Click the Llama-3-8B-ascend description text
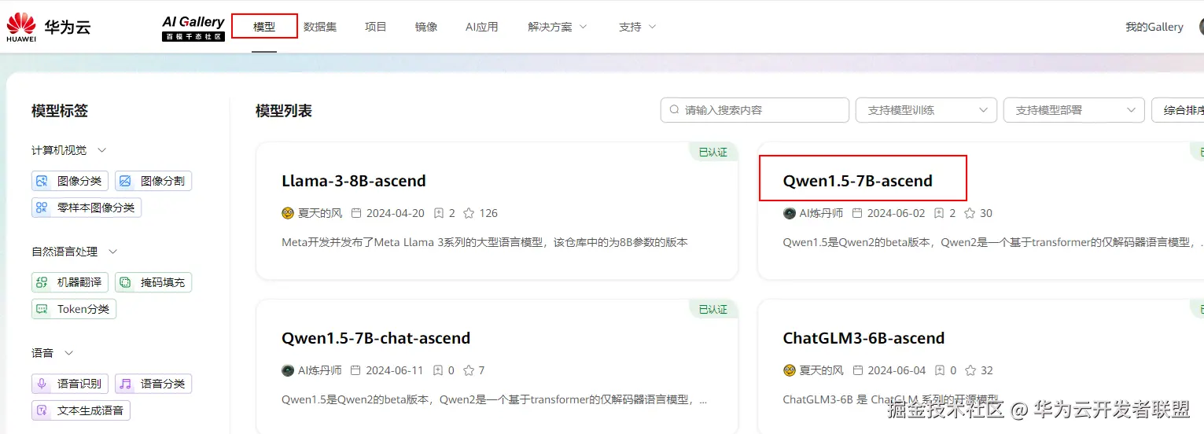 point(484,242)
